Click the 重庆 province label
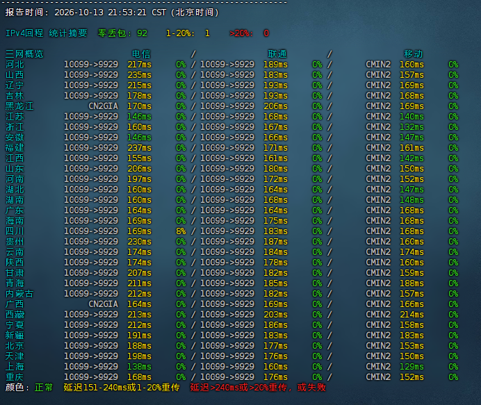The image size is (481, 405). pyautogui.click(x=15, y=377)
